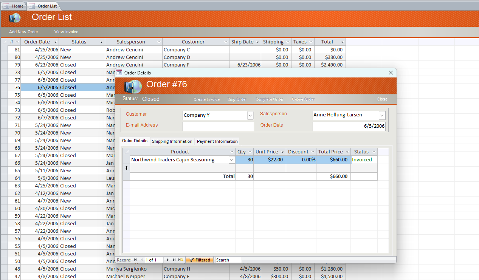Click order number 76 in the highlighted row
The height and width of the screenshot is (280, 479).
coord(14,87)
